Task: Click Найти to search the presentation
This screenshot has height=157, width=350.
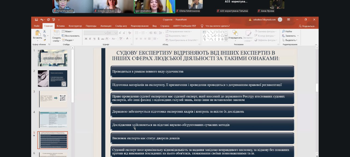Action: (x=287, y=31)
